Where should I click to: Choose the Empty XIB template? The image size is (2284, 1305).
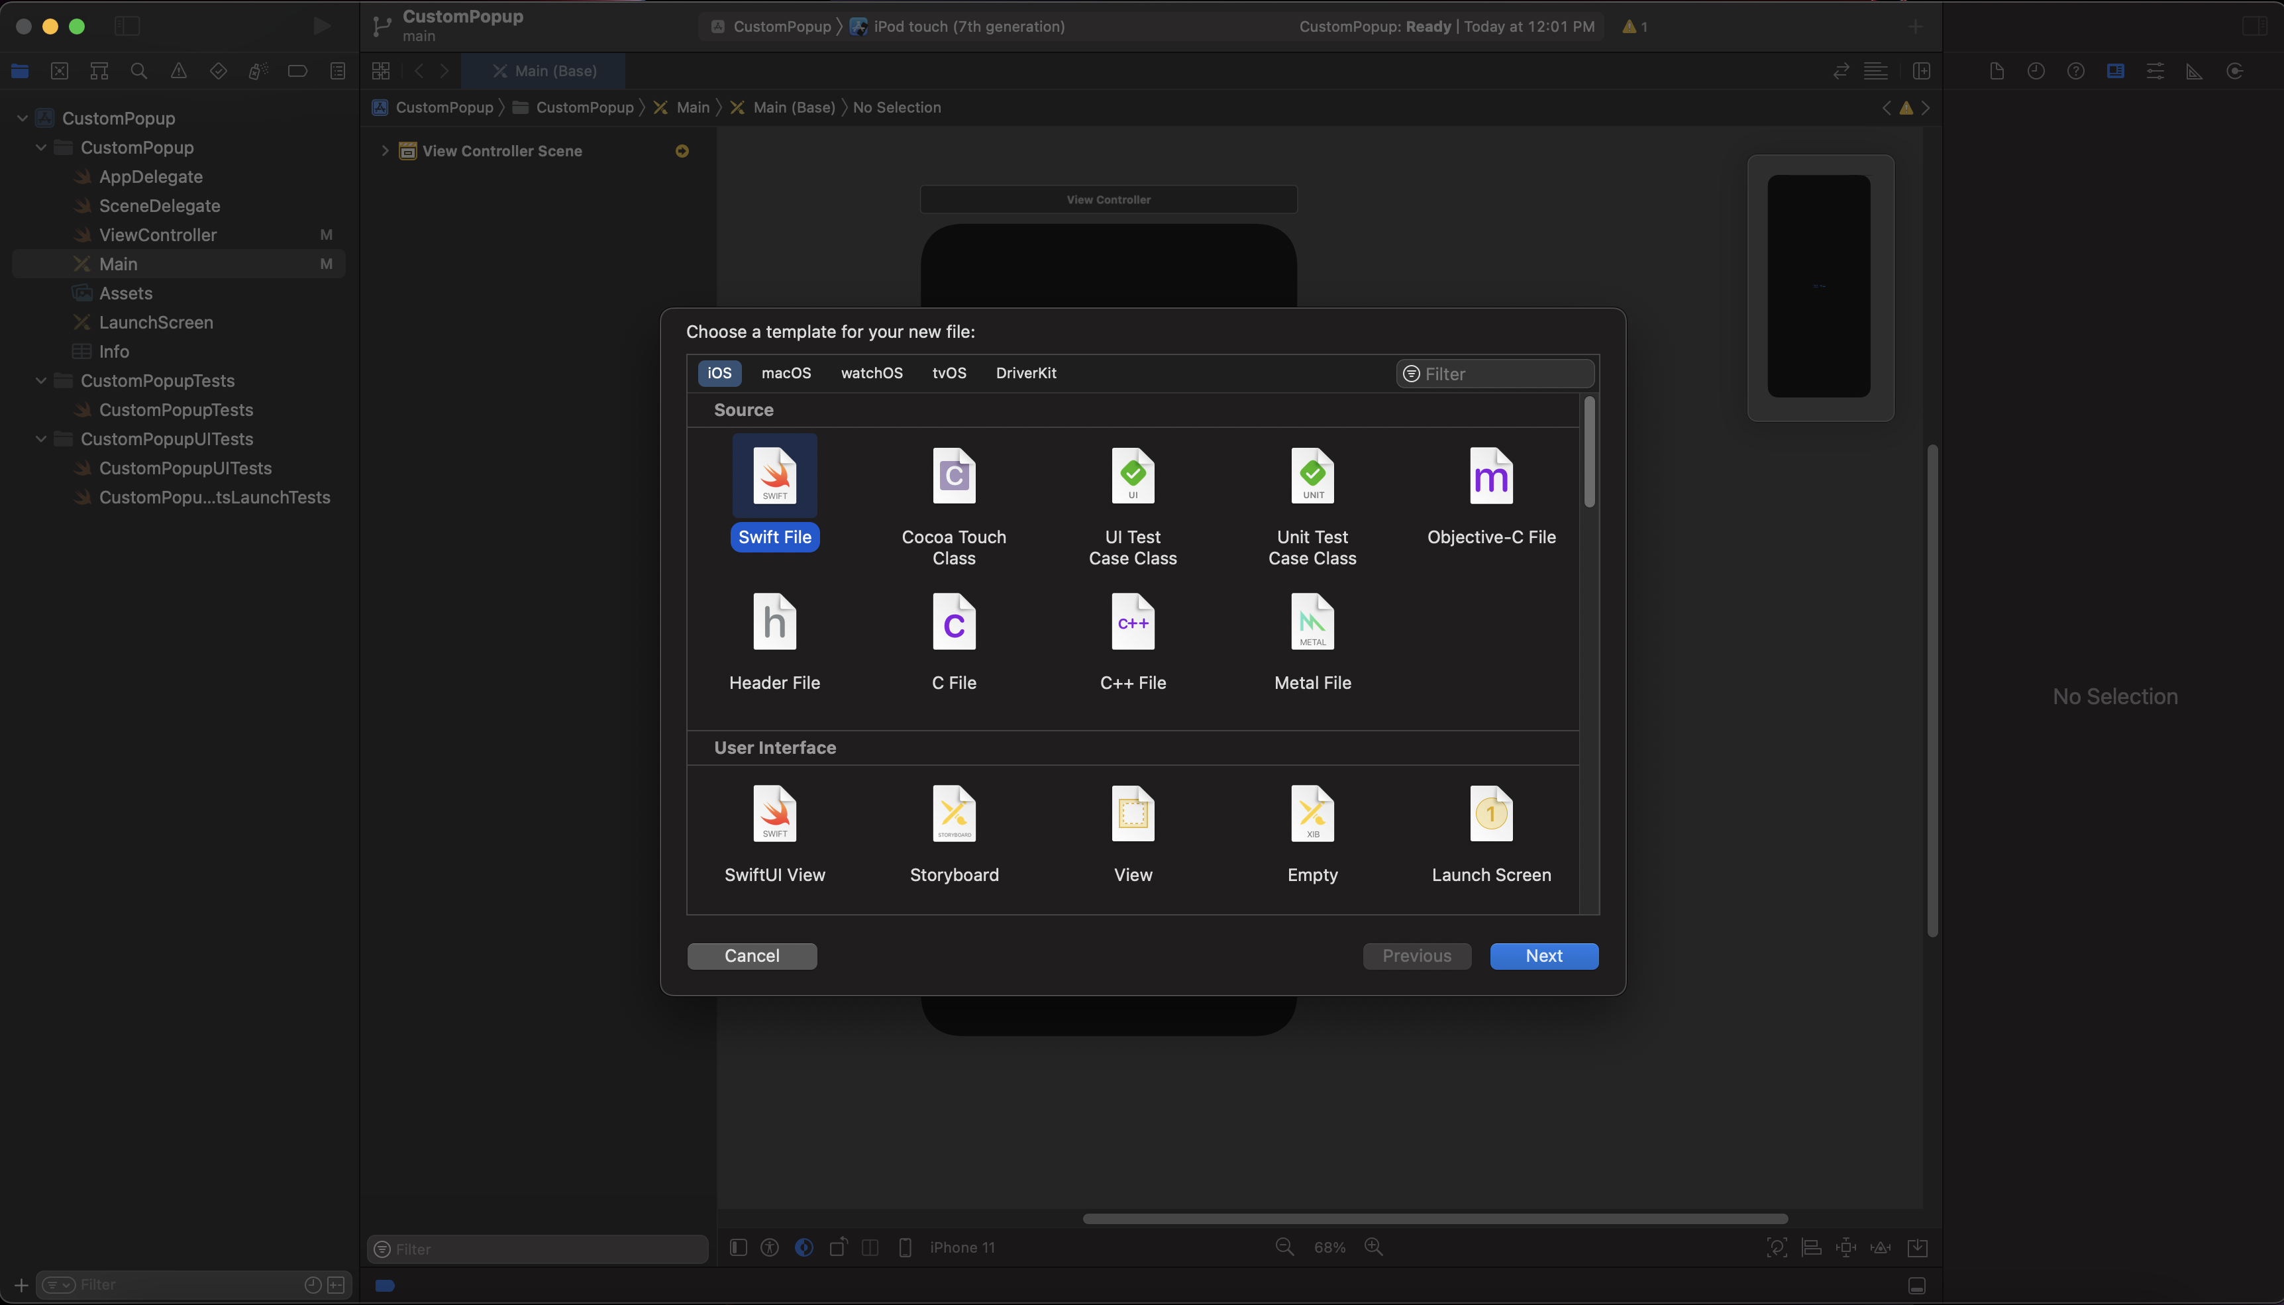[x=1312, y=835]
